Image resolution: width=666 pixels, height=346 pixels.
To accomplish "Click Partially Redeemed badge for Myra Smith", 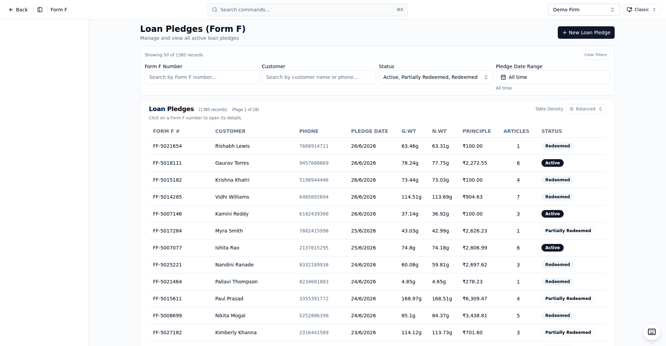I will (568, 231).
